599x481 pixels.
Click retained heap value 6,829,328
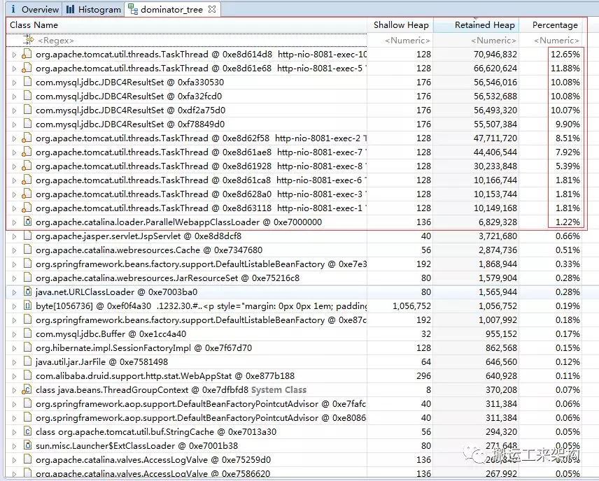(498, 222)
